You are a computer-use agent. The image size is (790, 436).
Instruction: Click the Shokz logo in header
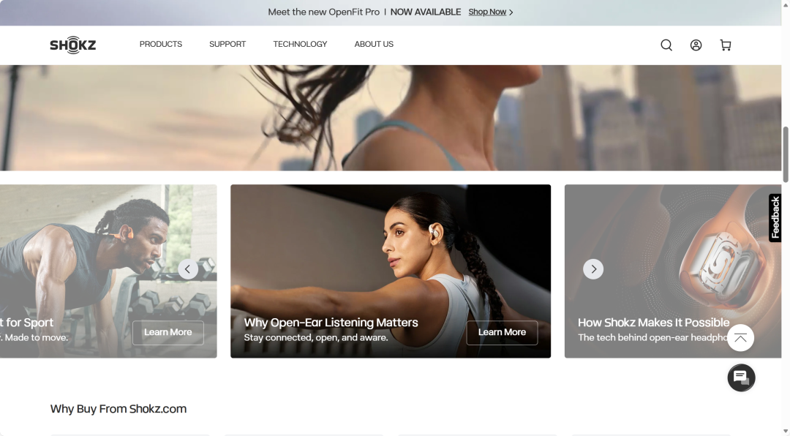point(72,45)
